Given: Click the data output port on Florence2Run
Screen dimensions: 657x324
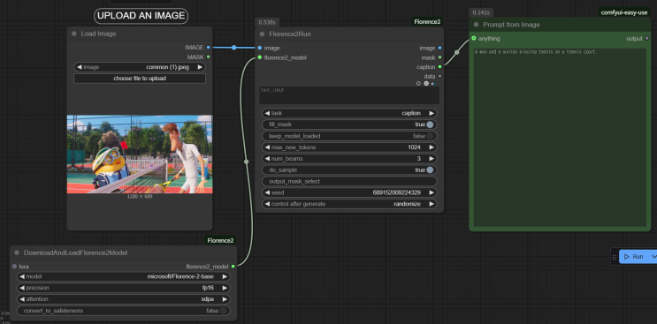Looking at the screenshot, I should tap(439, 76).
